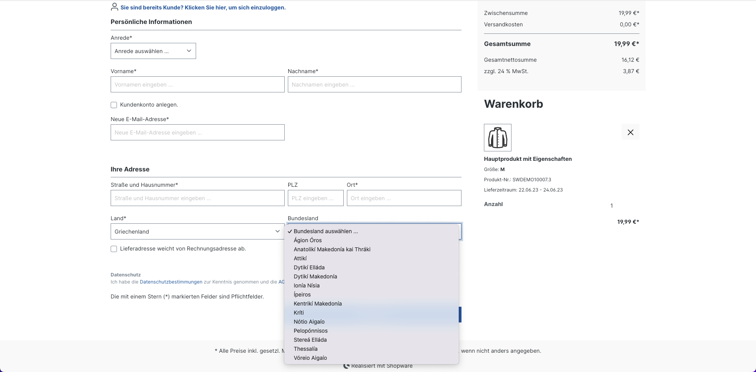Focus the Vorname input field
Image resolution: width=756 pixels, height=372 pixels.
pos(197,85)
